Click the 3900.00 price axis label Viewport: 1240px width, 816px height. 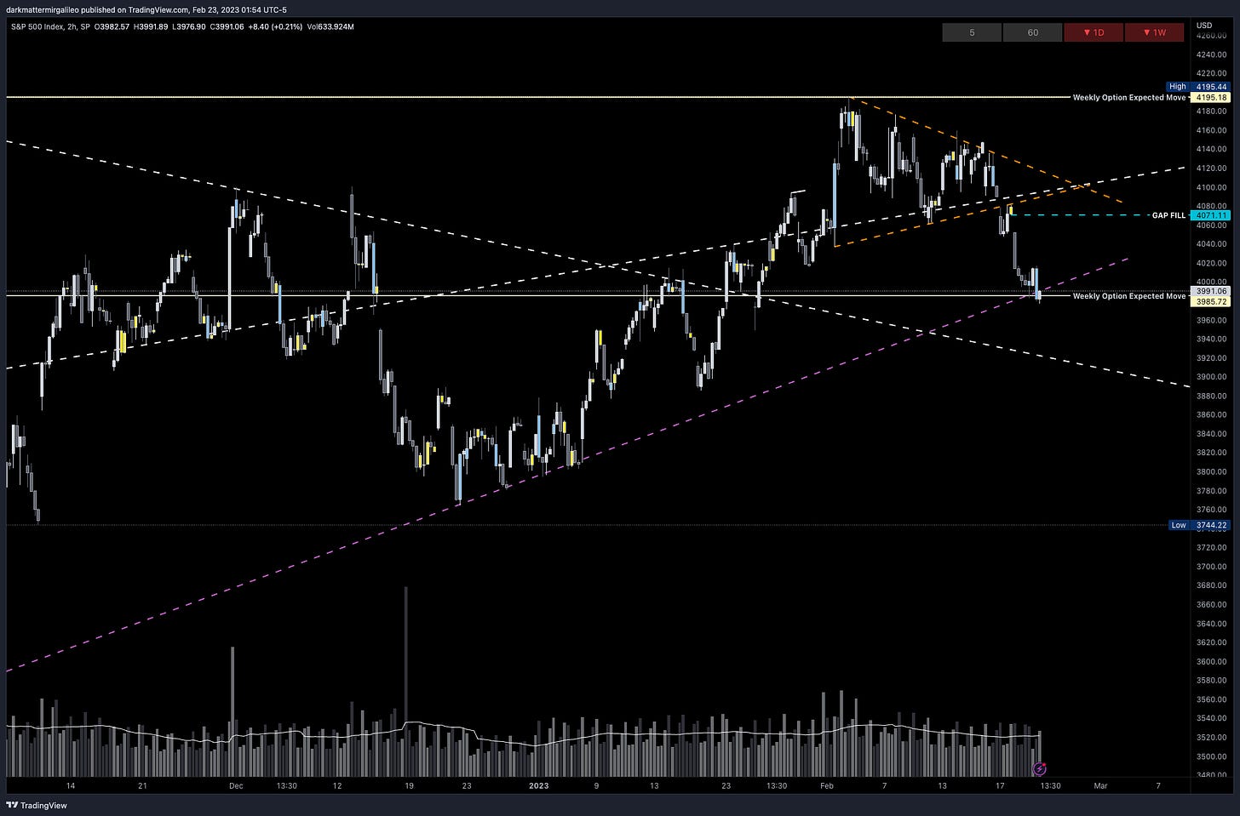[x=1211, y=377]
